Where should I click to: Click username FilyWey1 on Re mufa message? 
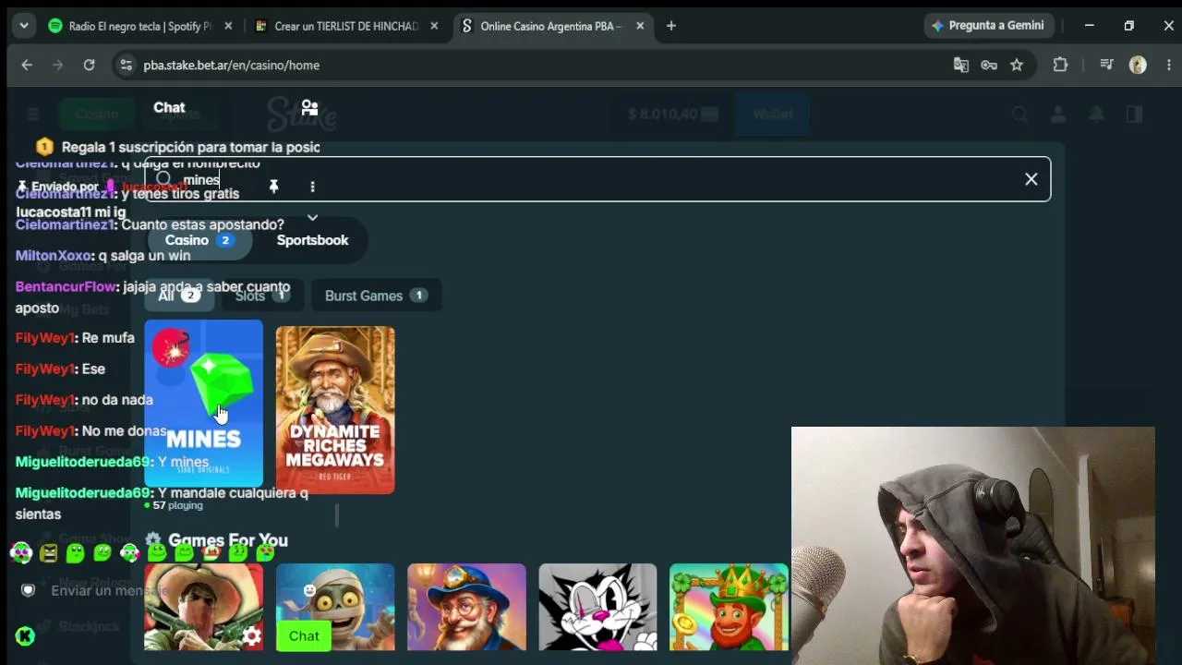tap(45, 338)
